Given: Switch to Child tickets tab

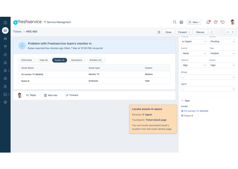Looking at the screenshot, I should [27, 60].
